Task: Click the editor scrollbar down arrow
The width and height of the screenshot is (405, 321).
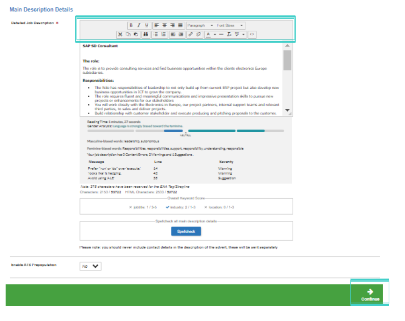Action: click(287, 110)
